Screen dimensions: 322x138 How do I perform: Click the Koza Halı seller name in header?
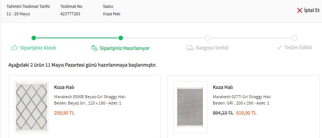111,14
